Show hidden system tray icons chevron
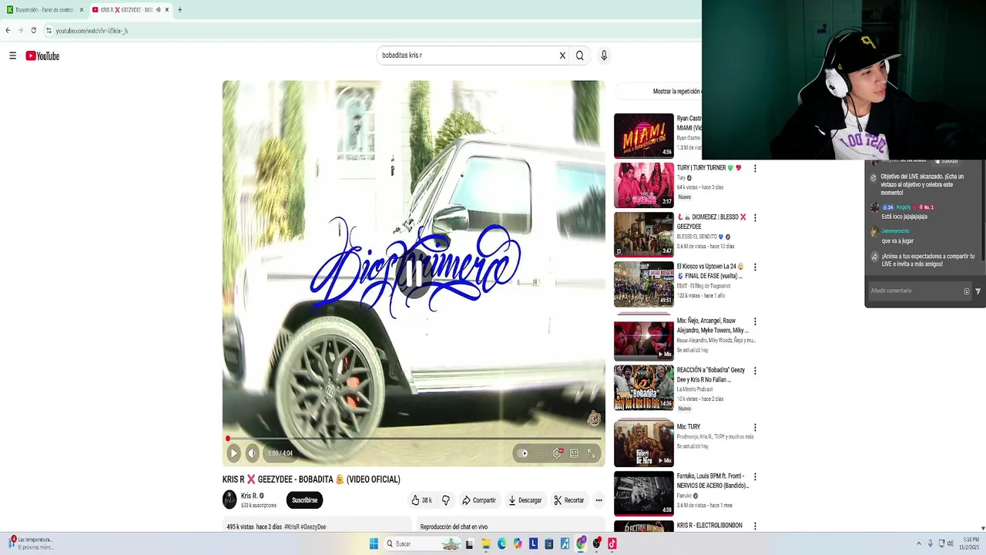 (x=918, y=544)
